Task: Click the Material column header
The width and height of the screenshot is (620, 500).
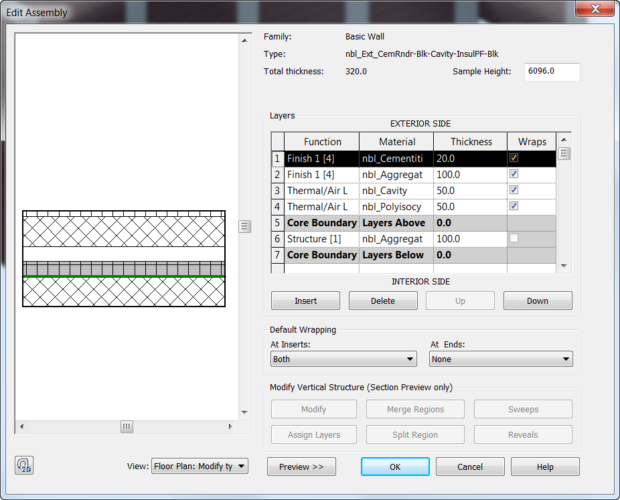Action: [396, 141]
